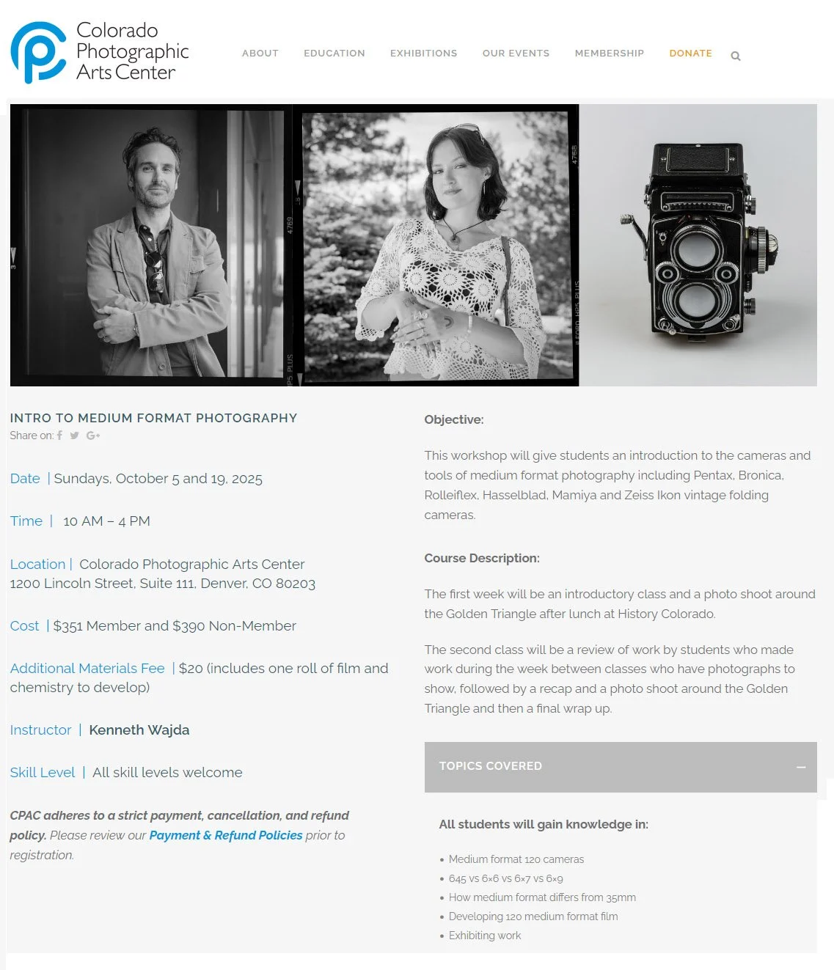Share on Twitter bird icon
The image size is (834, 970).
coord(74,436)
